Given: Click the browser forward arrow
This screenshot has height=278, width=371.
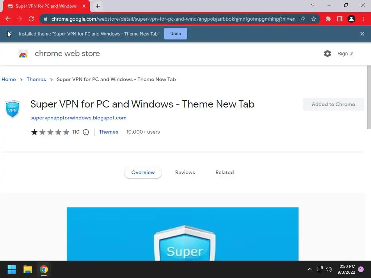Looking at the screenshot, I should [20, 19].
